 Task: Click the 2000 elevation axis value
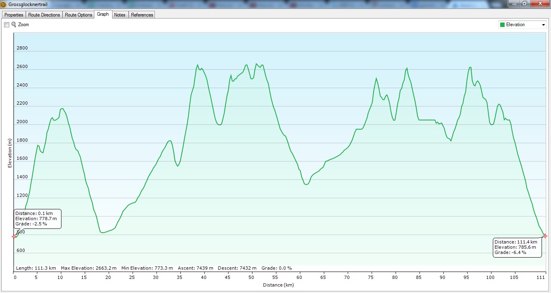(x=22, y=122)
